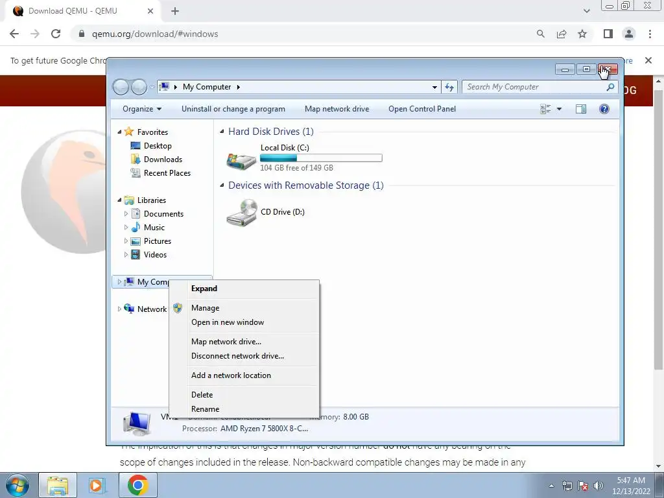Collapse the Libraries tree group
Image resolution: width=664 pixels, height=498 pixels.
[119, 200]
